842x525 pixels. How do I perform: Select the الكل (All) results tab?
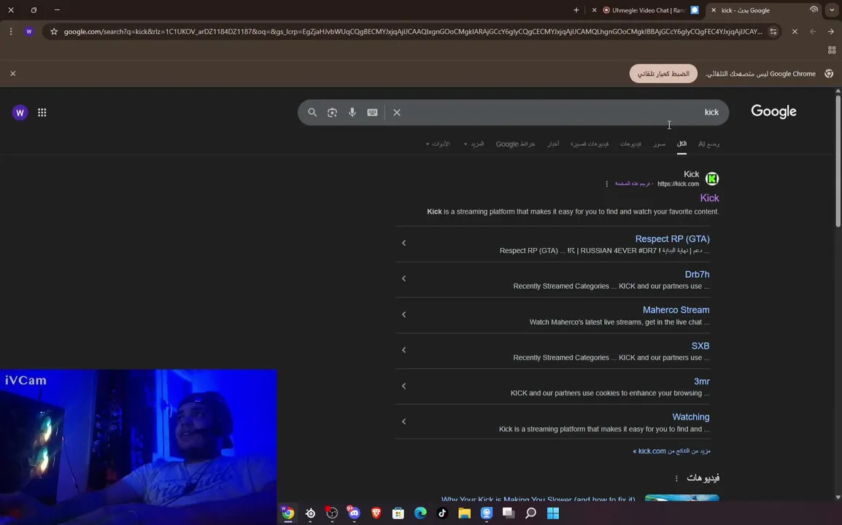point(681,144)
